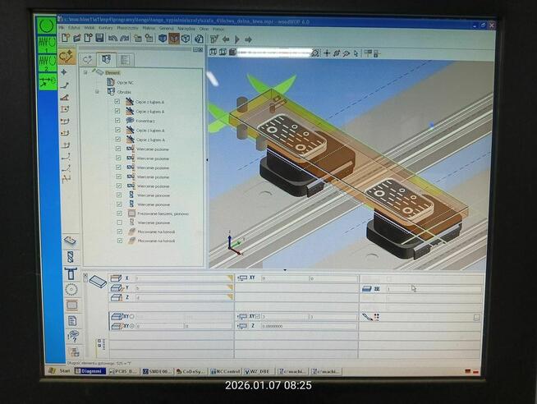The height and width of the screenshot is (404, 537).
Task: Enable the unchecked Wiercenie pionowe checkbox
Action: pos(119,223)
